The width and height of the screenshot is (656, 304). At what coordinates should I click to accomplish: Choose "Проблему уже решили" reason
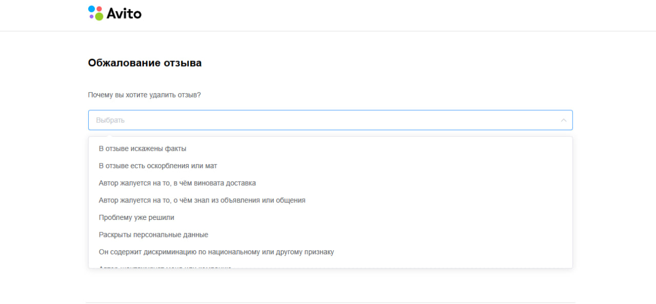136,217
